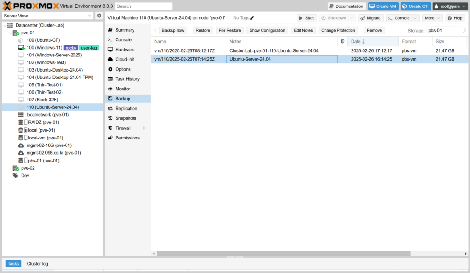Click the pencil icon to edit tags
470x273 pixels.
pyautogui.click(x=252, y=18)
